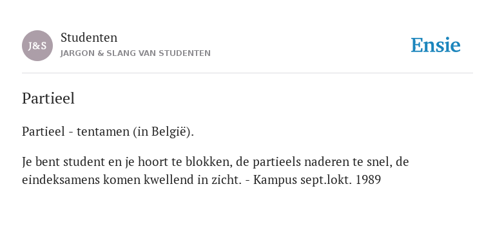Image resolution: width=495 pixels, height=247 pixels.
Task: Click the J&S round avatar icon
Action: [37, 46]
